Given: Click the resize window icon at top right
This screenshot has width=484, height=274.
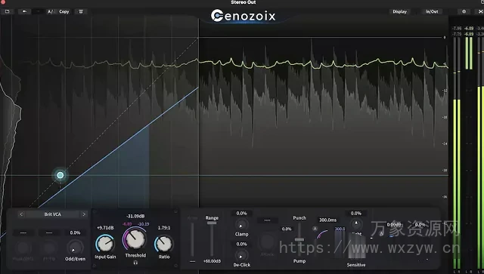Looking at the screenshot, I should (x=480, y=12).
